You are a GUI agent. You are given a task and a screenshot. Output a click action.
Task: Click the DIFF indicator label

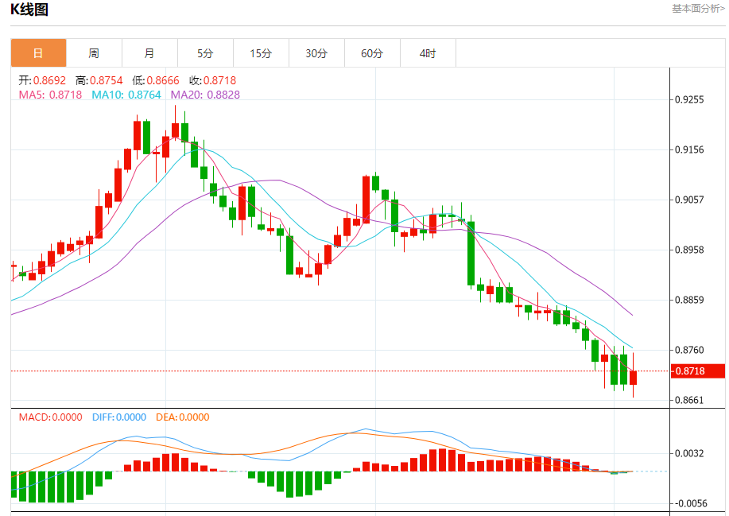pyautogui.click(x=120, y=417)
